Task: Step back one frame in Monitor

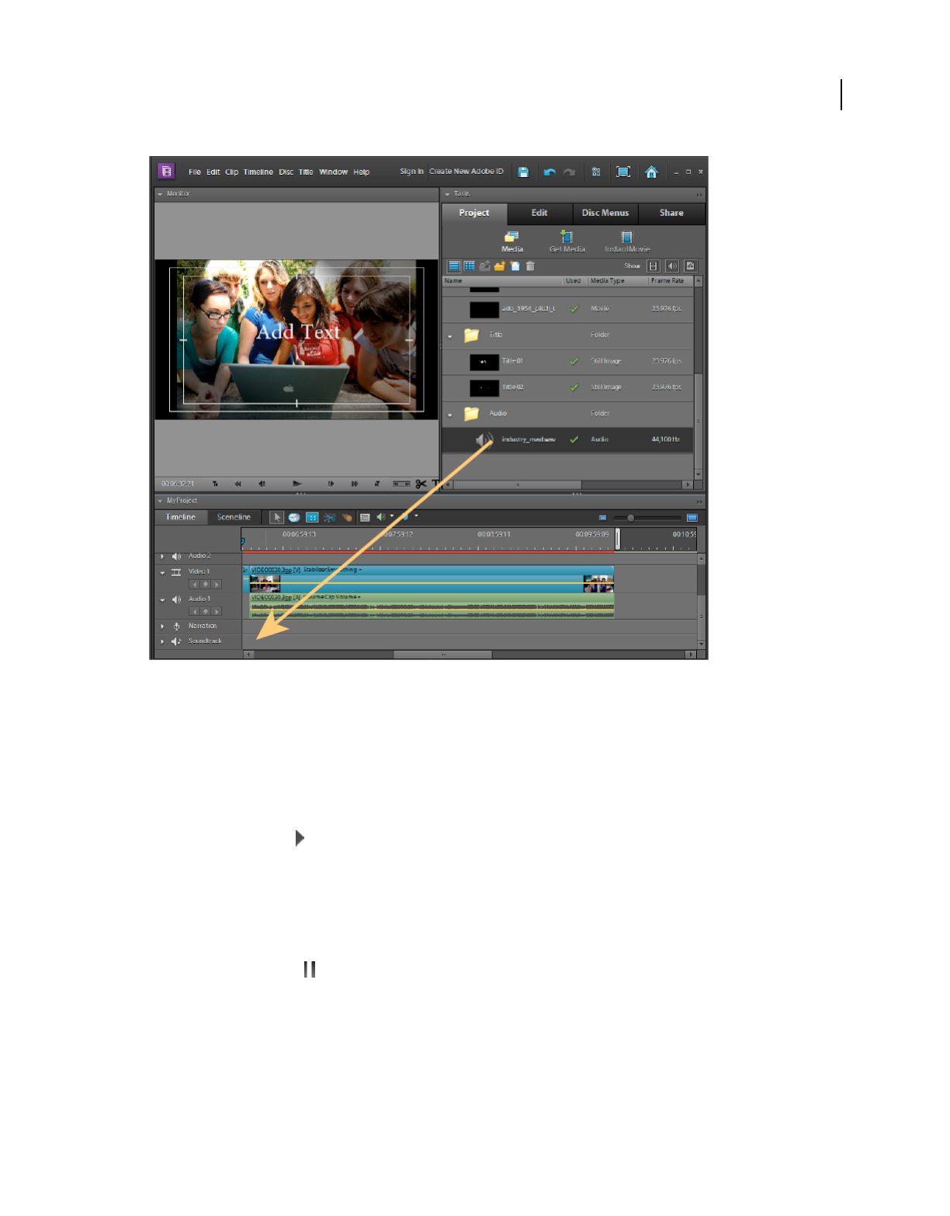Action: [x=262, y=484]
